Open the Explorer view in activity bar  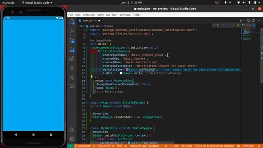point(72,22)
